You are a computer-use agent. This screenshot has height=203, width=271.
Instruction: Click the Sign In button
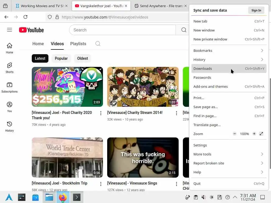tap(256, 10)
